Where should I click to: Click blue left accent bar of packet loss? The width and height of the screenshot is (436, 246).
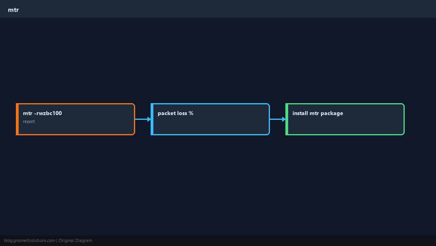pyautogui.click(x=152, y=119)
